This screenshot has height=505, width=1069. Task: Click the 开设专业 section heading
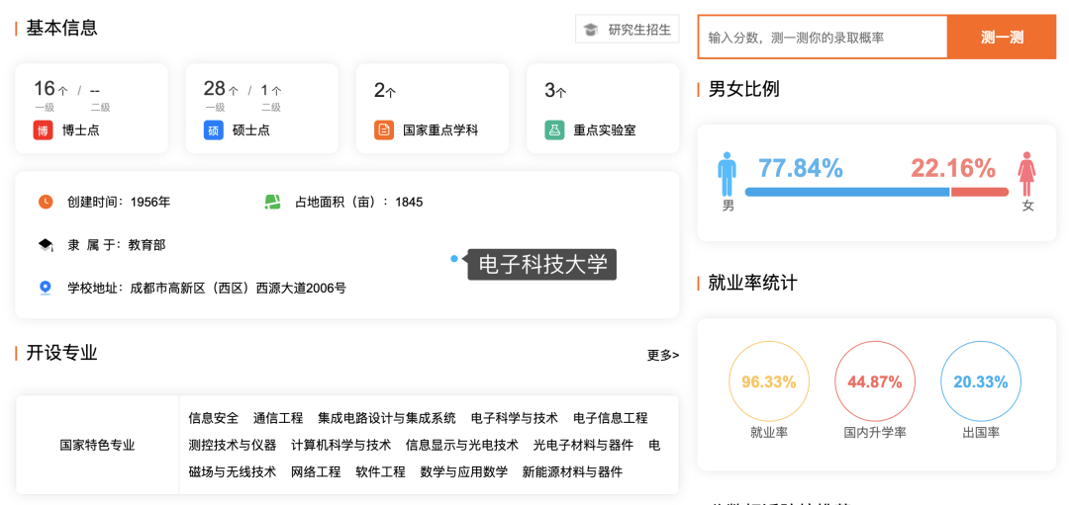(x=62, y=353)
